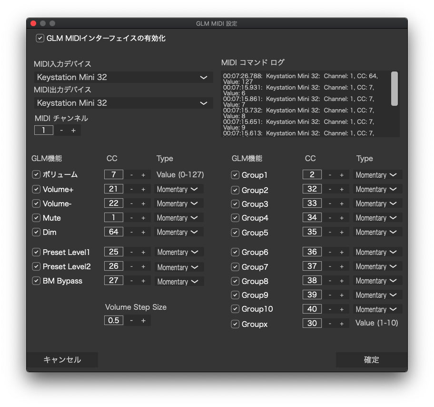
Task: Uncheck the Groupx function
Action: pos(235,324)
